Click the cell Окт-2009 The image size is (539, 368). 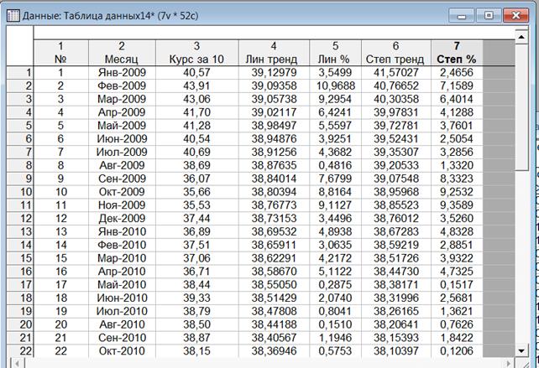click(x=122, y=192)
